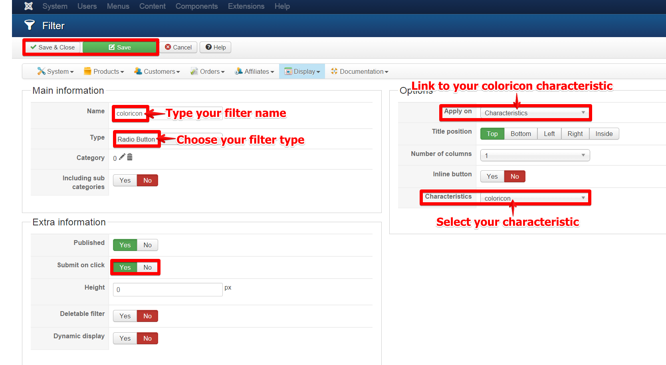Open the Characteristics coloricon dropdown

(x=535, y=198)
